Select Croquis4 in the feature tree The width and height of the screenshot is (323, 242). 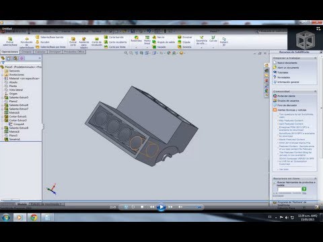pos(19,124)
